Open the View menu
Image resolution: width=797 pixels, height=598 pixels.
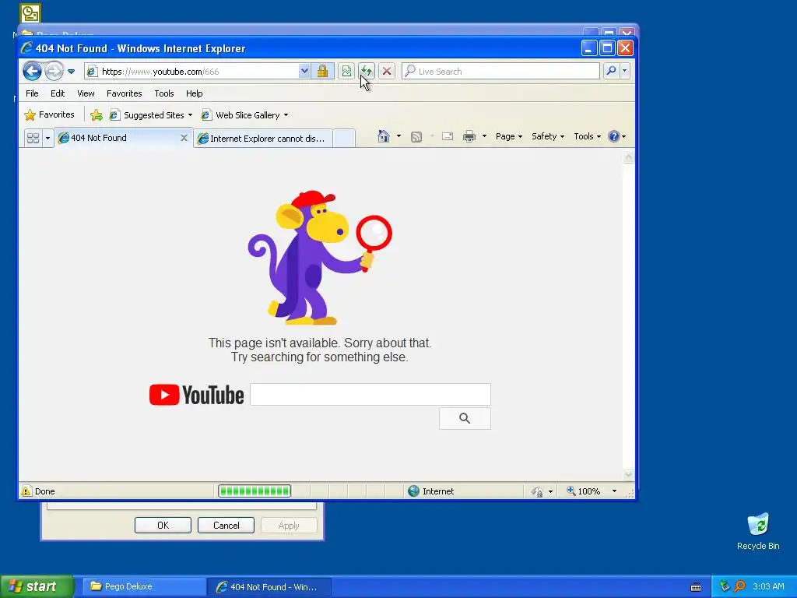86,93
